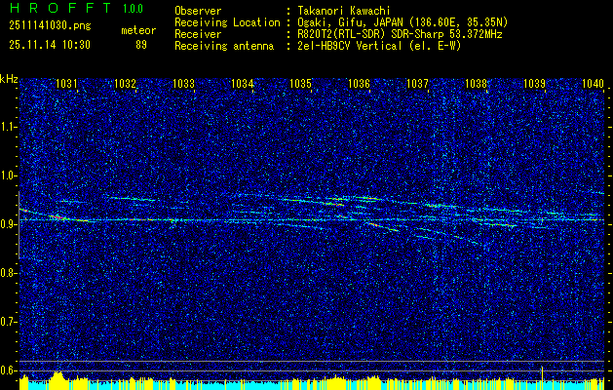
Task: Click the 0.6 kHz frequency label
Action: [x=9, y=370]
